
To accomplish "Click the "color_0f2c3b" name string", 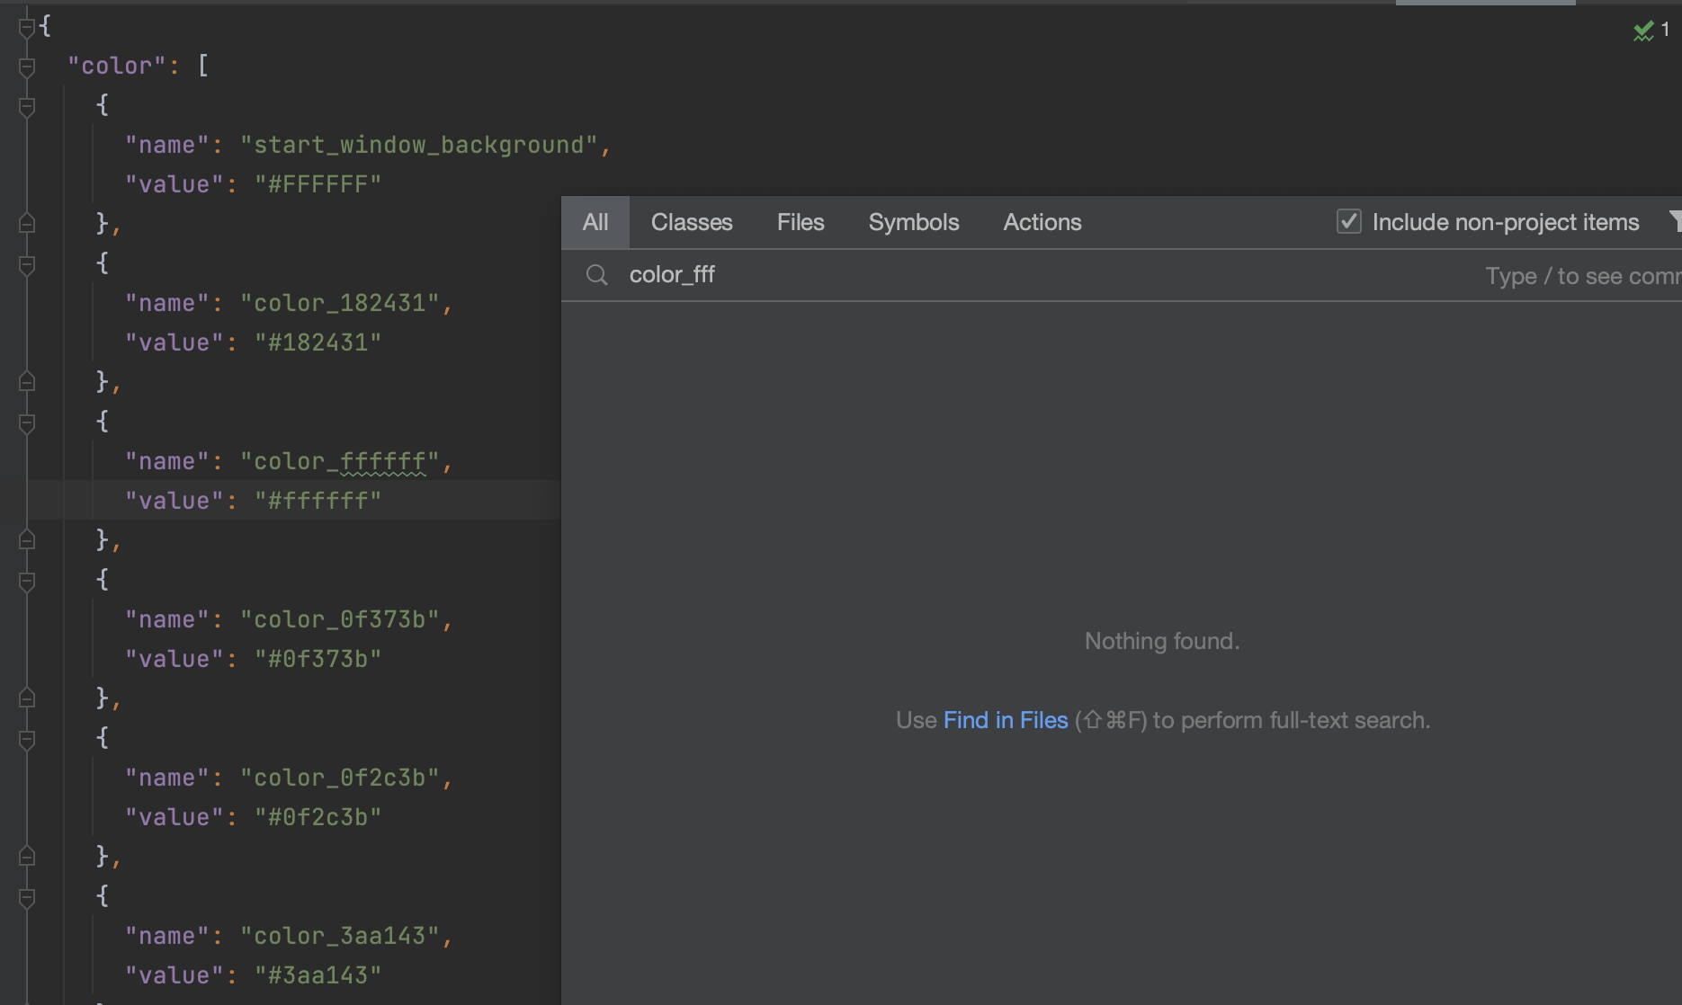I will [x=340, y=778].
